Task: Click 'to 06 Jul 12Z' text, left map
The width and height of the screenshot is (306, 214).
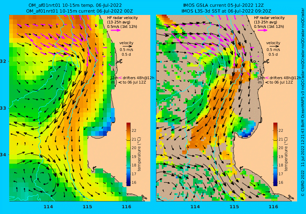Action: point(134,82)
